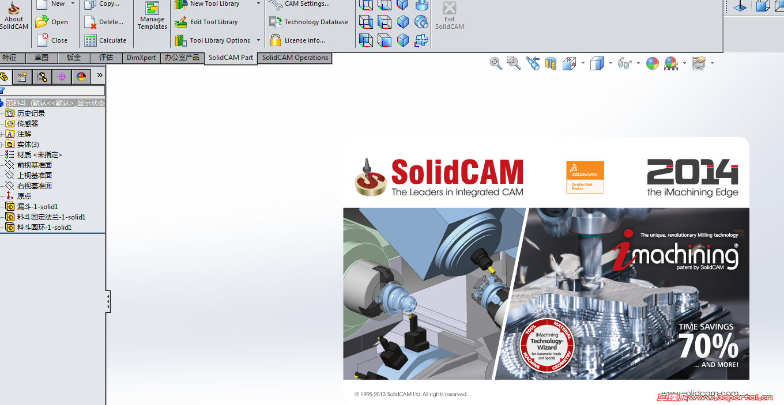784x405 pixels.
Task: Select 原点 origin item
Action: click(24, 196)
